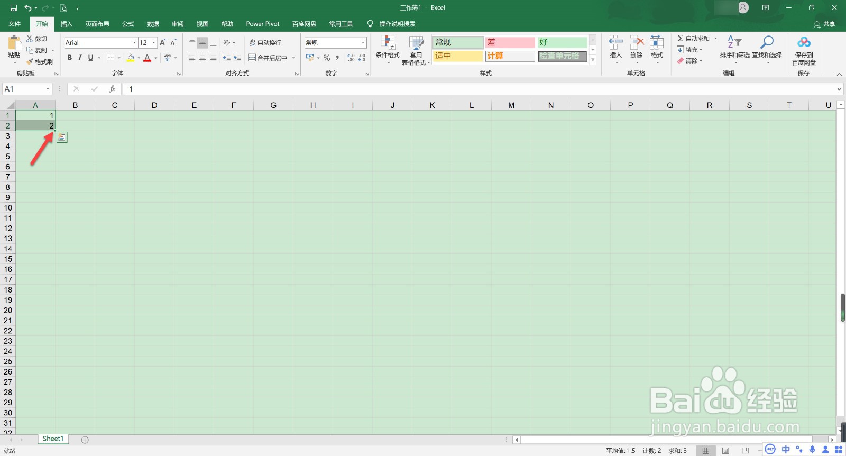Open Merge and Center dropdown arrow
The width and height of the screenshot is (846, 456).
point(293,58)
